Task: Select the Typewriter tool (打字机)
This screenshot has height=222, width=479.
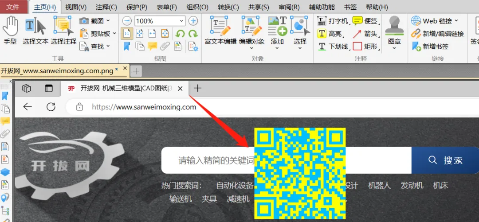Action: [333, 21]
